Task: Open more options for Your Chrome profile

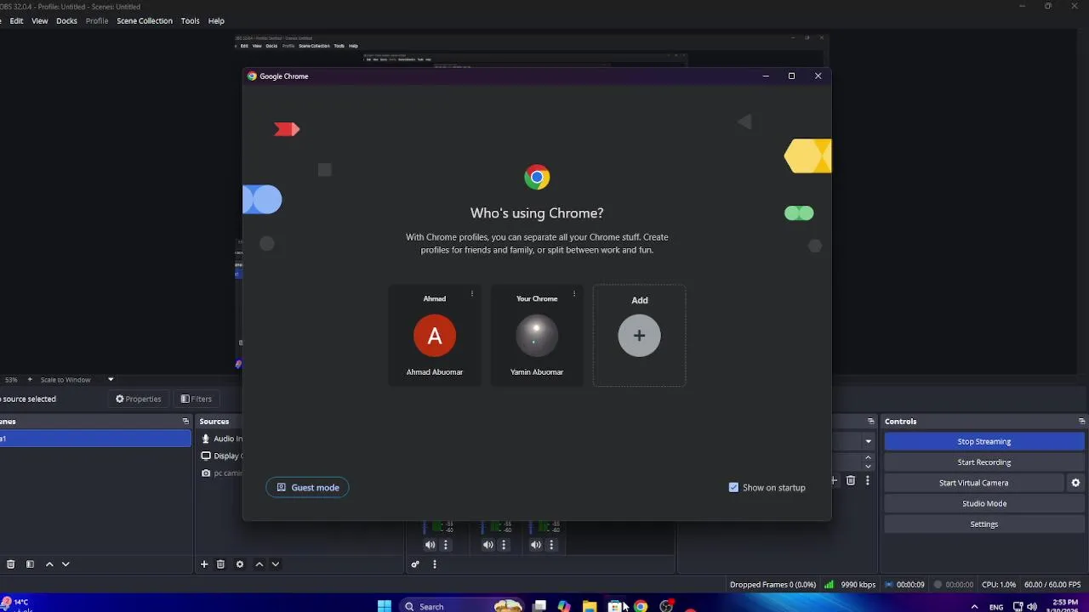Action: tap(574, 294)
